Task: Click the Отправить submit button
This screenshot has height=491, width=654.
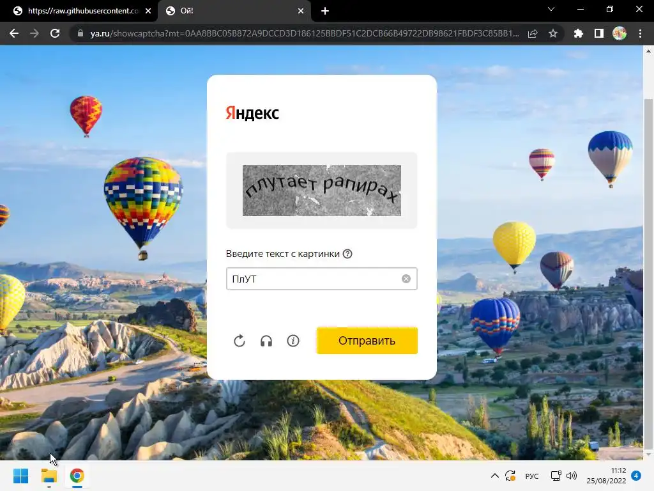Action: [367, 341]
